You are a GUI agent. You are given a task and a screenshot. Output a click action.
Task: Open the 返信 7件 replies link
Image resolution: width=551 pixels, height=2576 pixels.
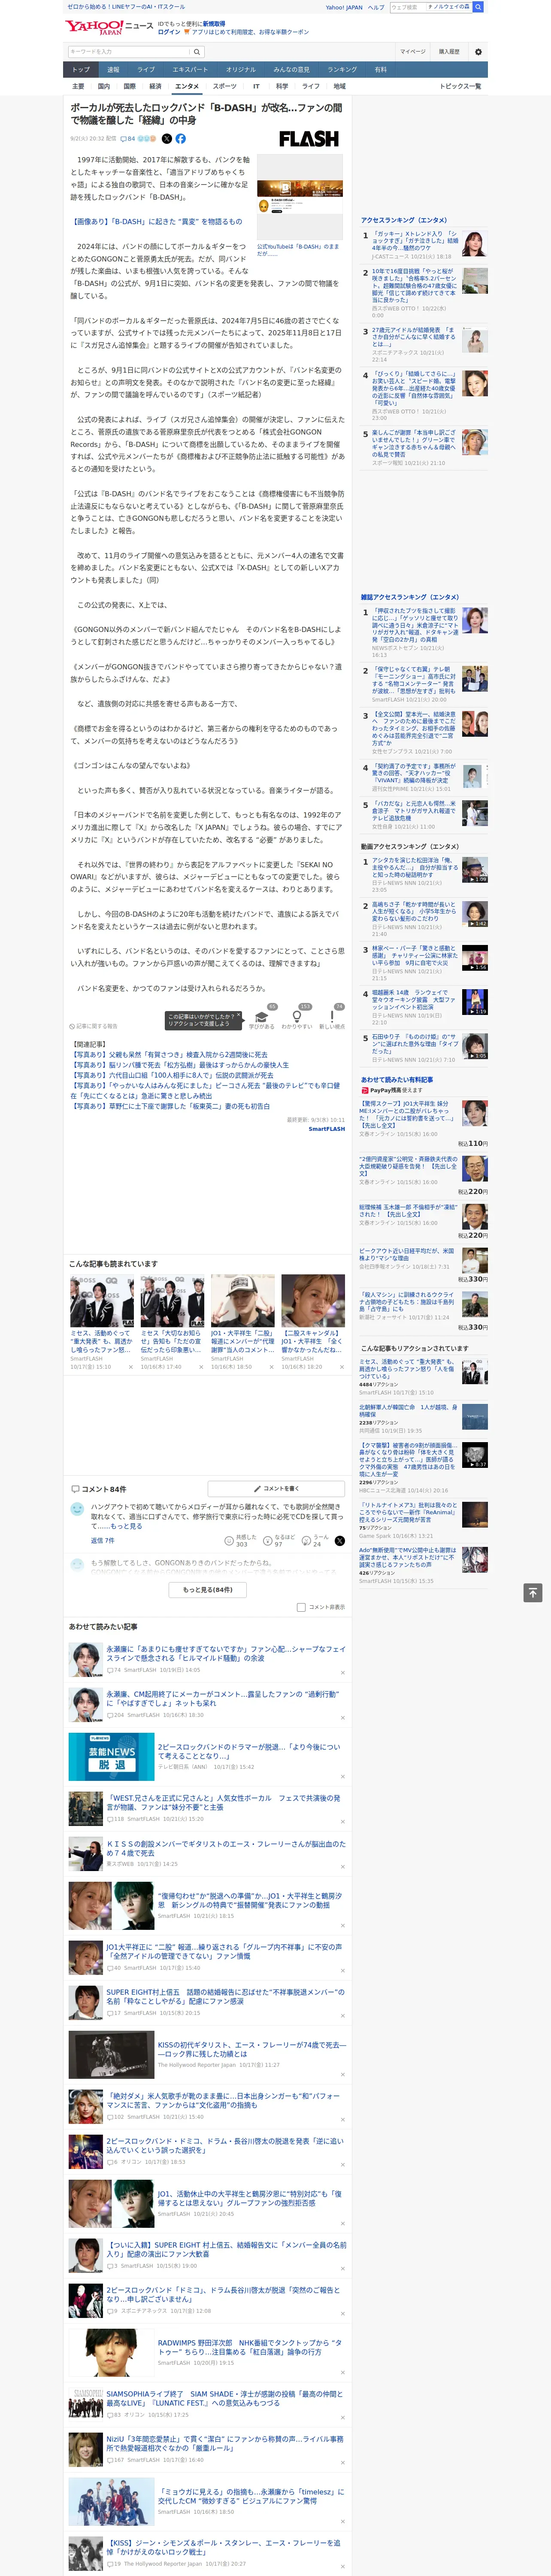(x=103, y=1541)
